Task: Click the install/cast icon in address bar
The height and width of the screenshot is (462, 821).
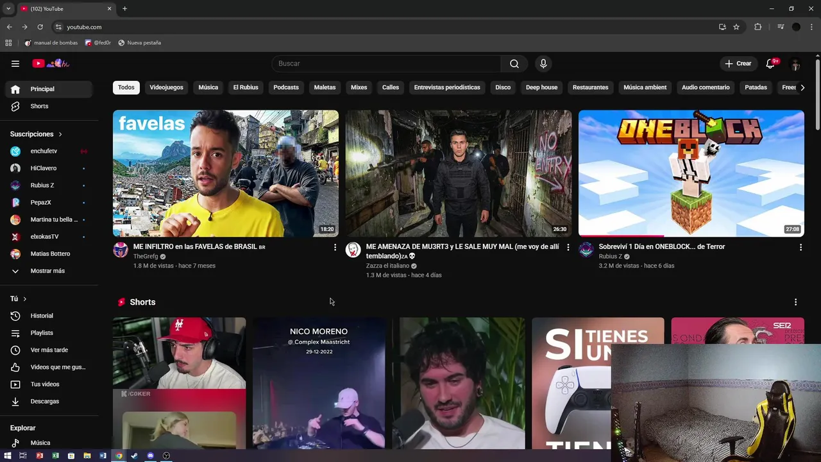Action: click(x=722, y=27)
